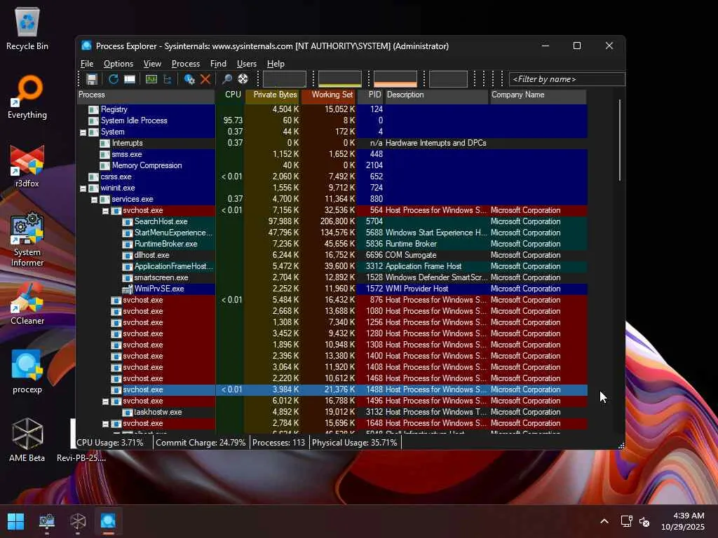Click 'Commit Charge: 24.79%' in status bar

201,443
